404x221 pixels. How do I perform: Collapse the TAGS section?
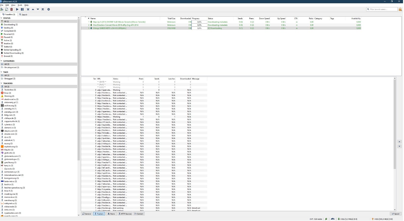tap(1, 72)
